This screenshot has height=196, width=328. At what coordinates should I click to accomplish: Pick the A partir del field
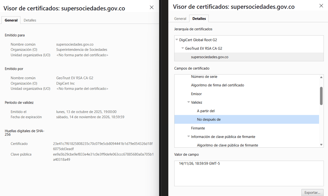[x=206, y=111]
